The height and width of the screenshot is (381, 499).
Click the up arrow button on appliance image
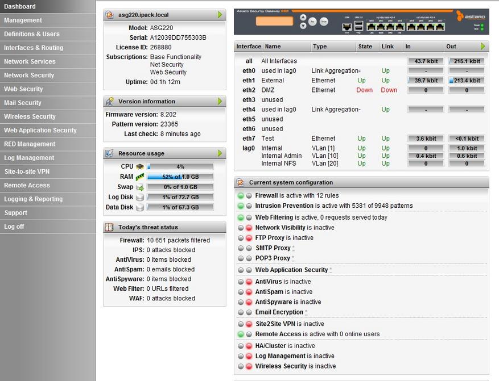click(303, 18)
